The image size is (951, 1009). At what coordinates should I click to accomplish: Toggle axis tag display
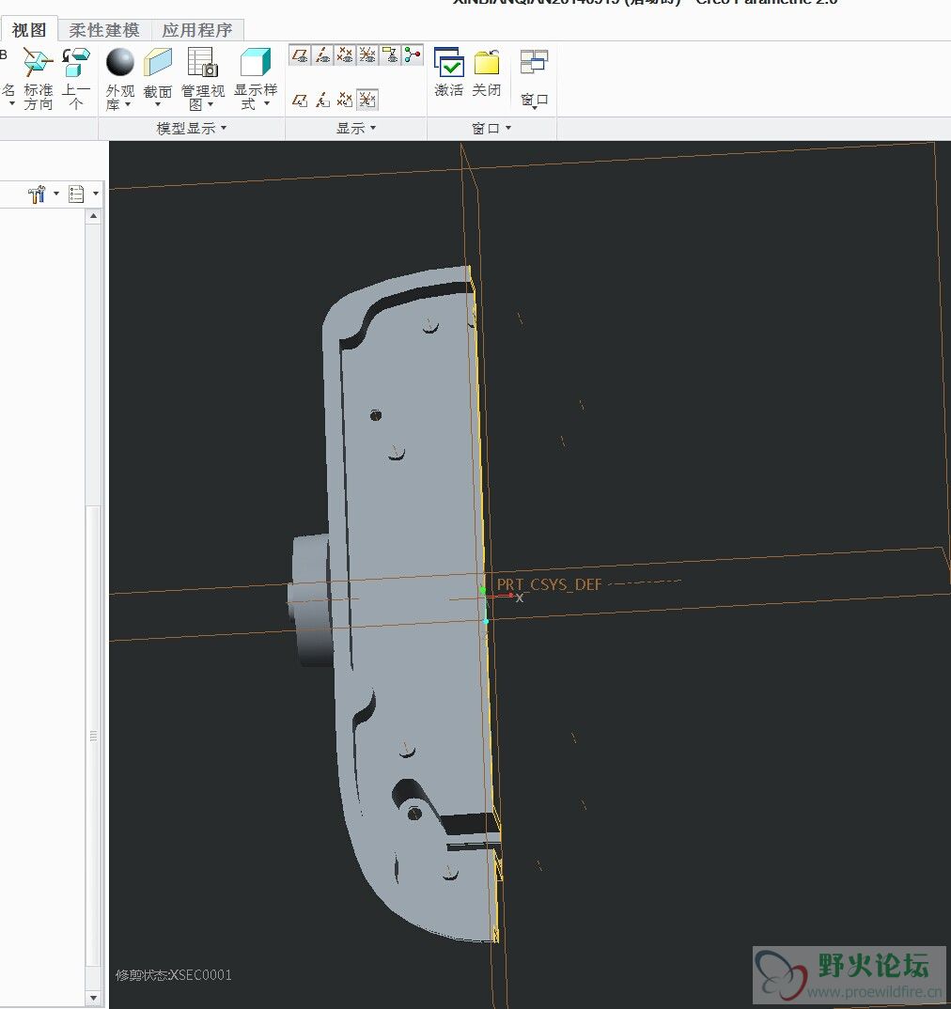point(322,100)
